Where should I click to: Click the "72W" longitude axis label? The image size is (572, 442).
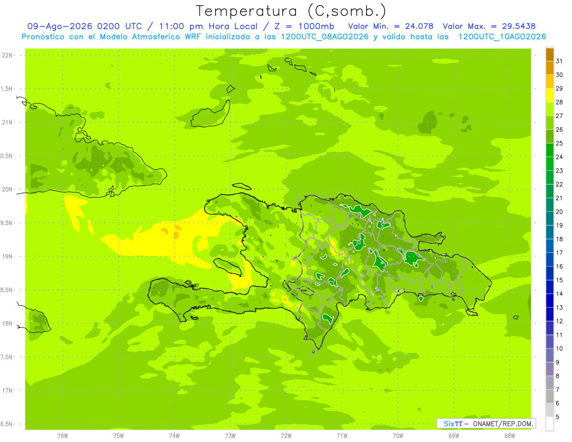pyautogui.click(x=286, y=435)
